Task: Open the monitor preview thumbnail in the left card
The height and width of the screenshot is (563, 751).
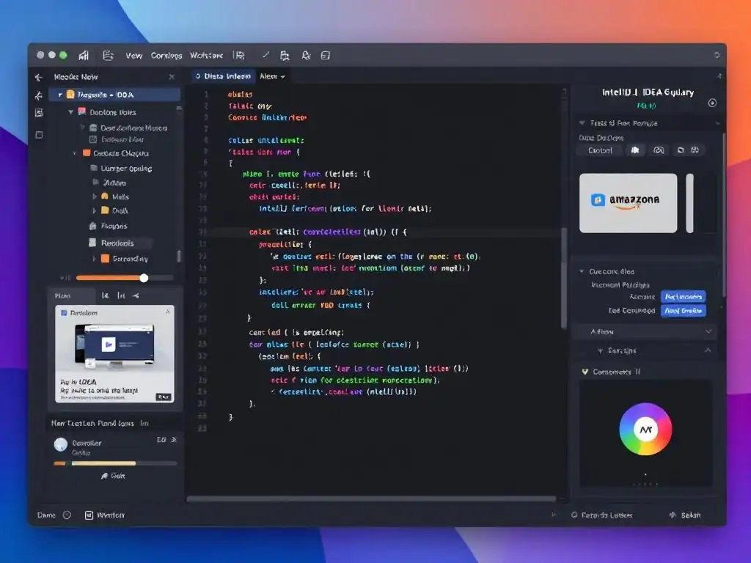Action: pyautogui.click(x=114, y=345)
